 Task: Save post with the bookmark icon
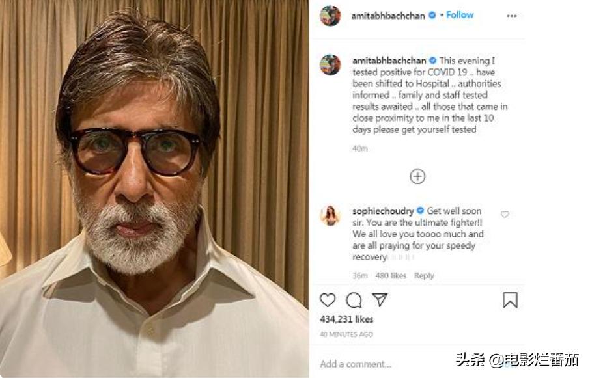pyautogui.click(x=510, y=299)
